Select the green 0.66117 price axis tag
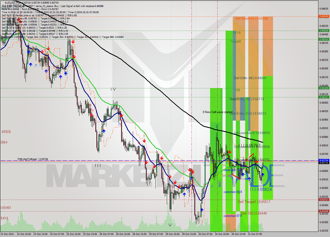Image resolution: width=330 pixels, height=237 pixels. [324, 97]
